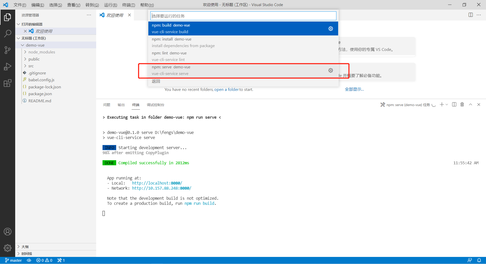The image size is (486, 264).
Task: Click the 全部显示... link
Action: point(354,89)
